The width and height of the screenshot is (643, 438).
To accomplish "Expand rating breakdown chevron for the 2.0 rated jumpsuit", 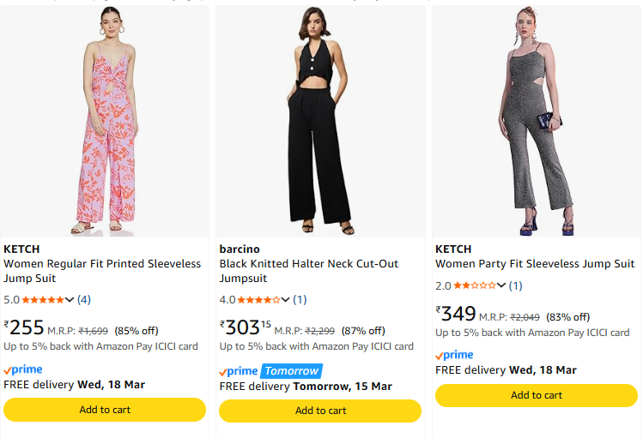I will (501, 285).
